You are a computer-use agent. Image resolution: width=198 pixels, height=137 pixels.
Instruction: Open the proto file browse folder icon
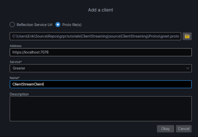coord(187,36)
